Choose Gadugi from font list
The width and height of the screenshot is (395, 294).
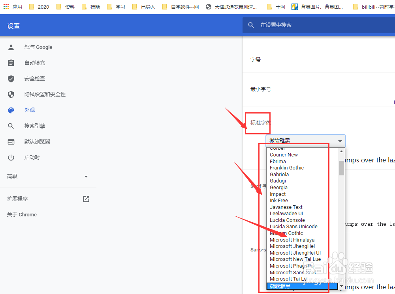pyautogui.click(x=303, y=181)
